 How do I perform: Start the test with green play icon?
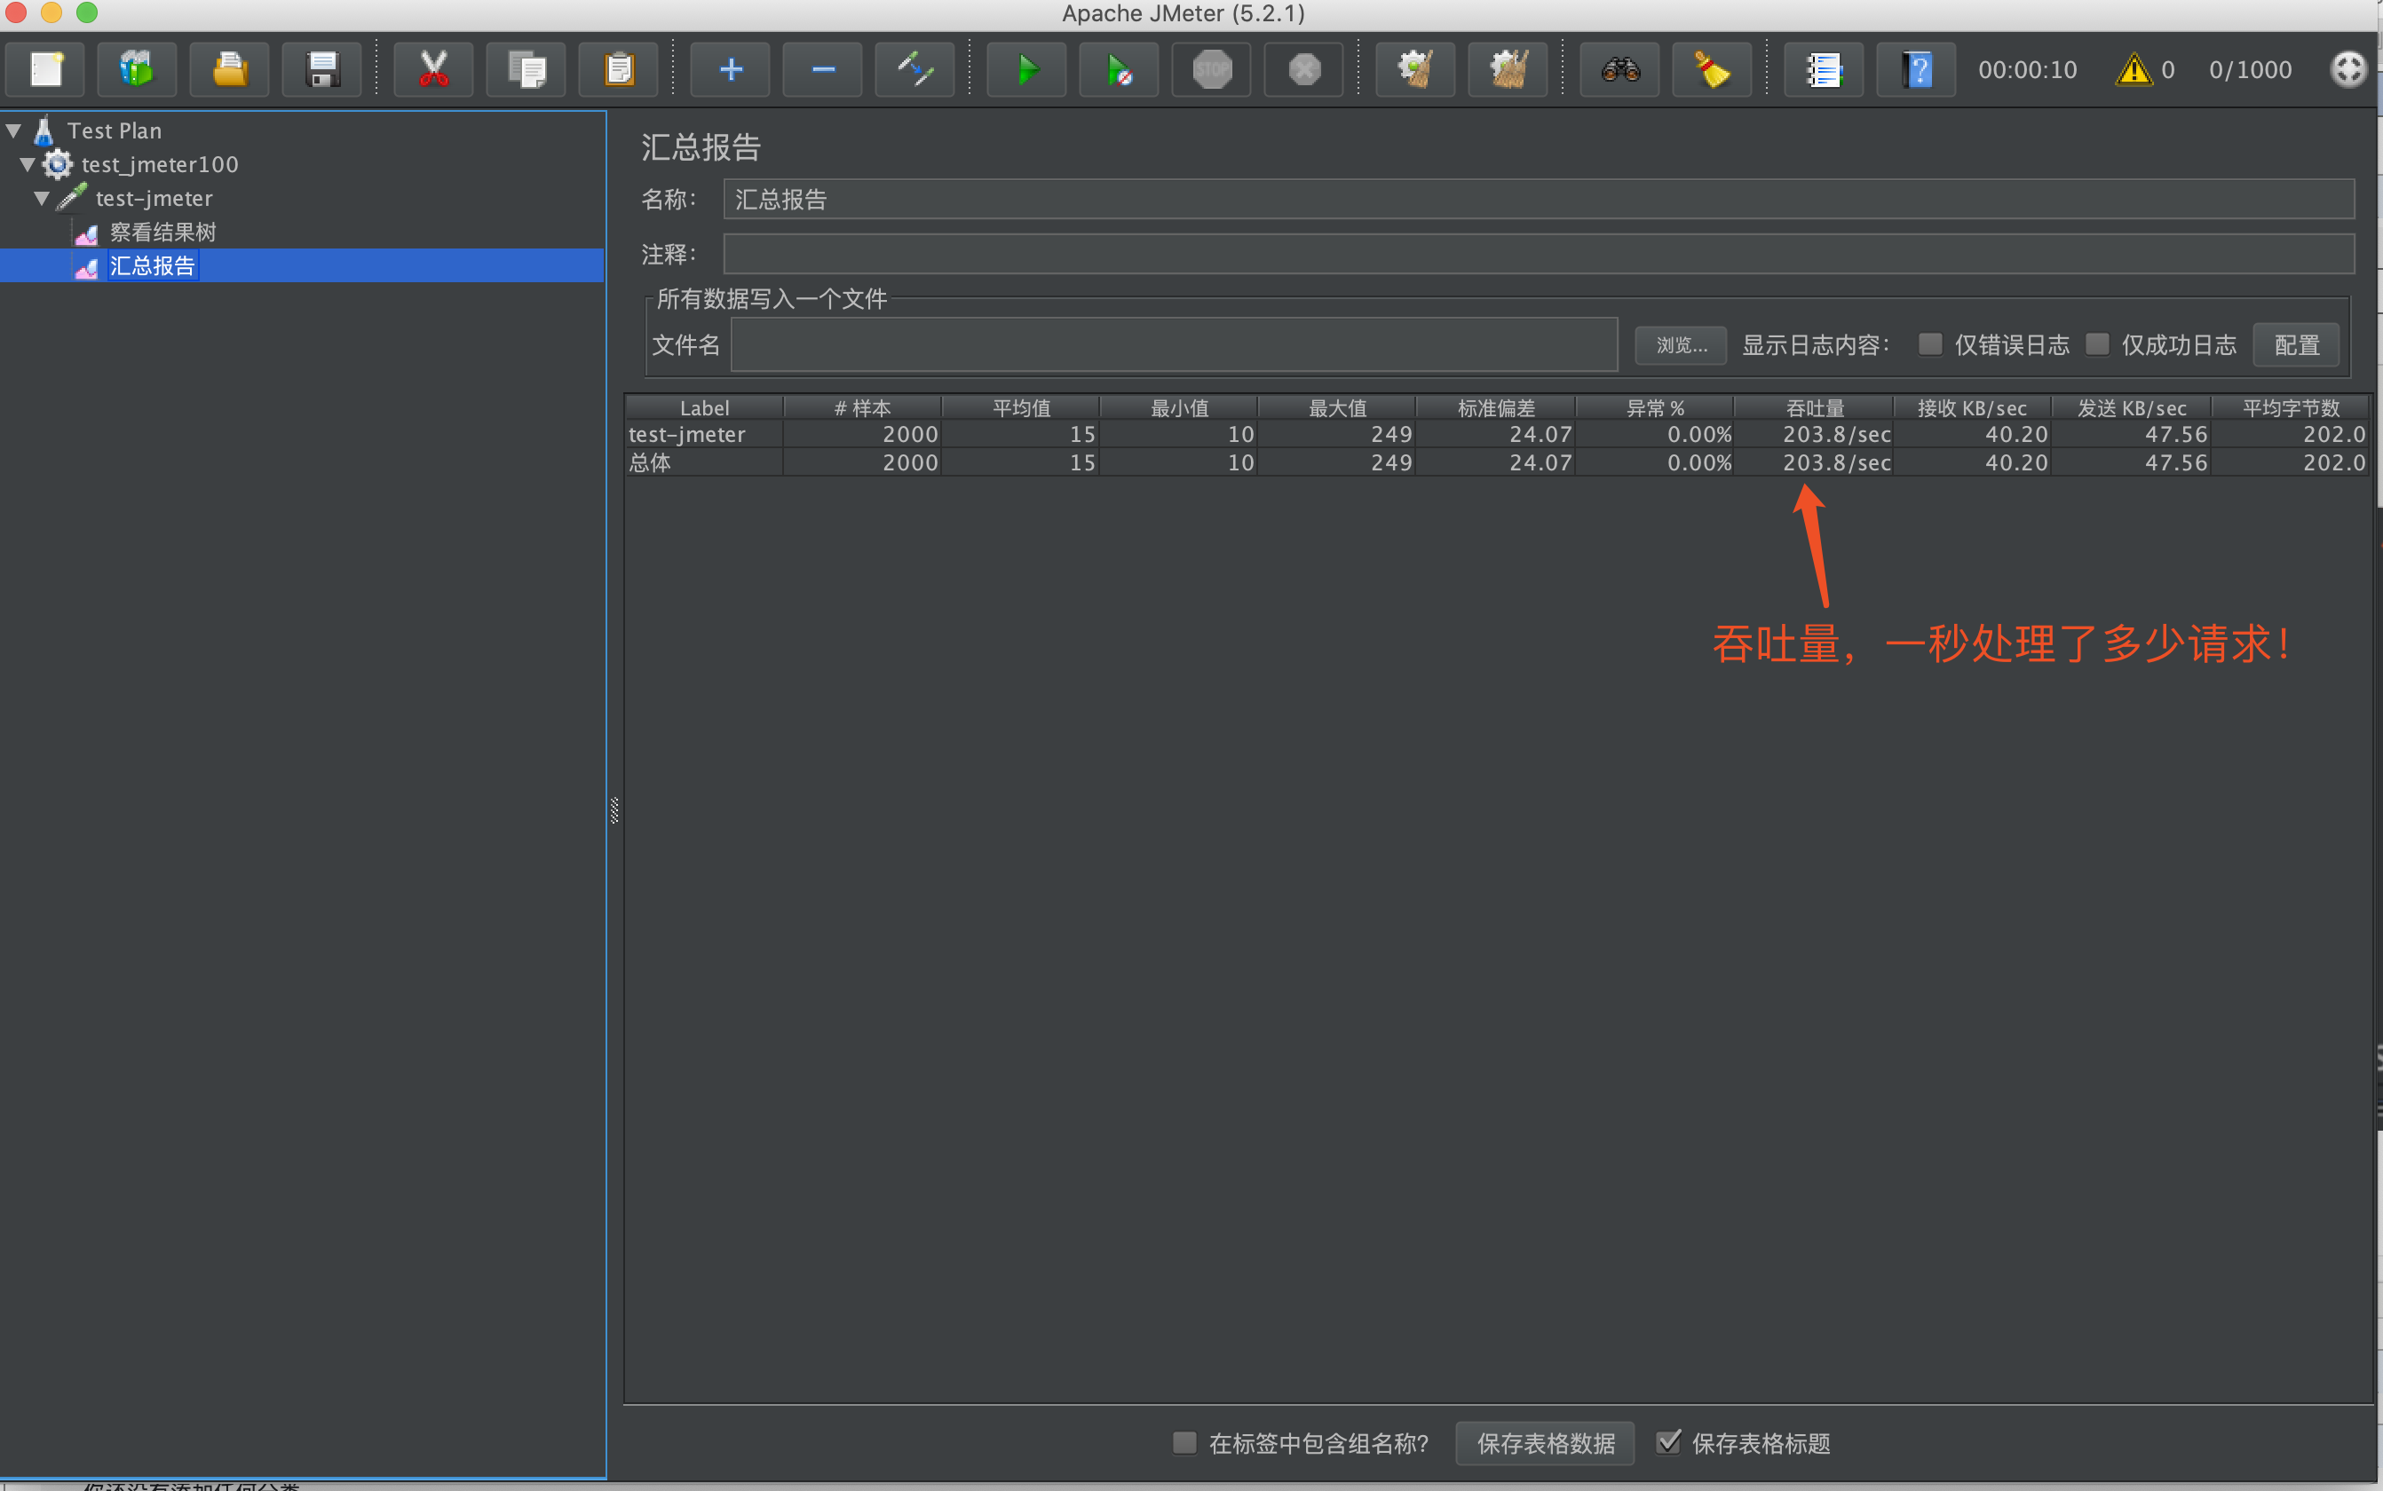click(1028, 70)
